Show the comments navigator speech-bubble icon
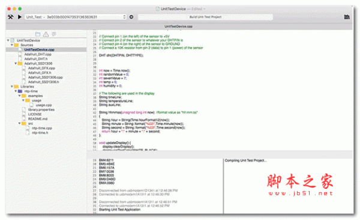 click(54, 34)
